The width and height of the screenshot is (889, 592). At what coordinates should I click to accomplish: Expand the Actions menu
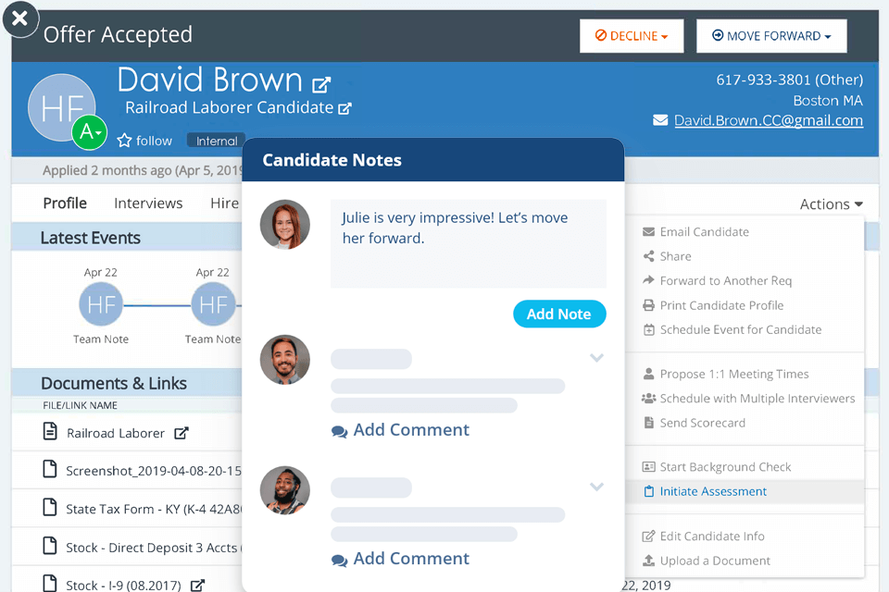pyautogui.click(x=832, y=203)
